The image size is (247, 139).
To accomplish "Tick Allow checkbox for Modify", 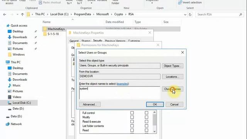I will point(132,117).
